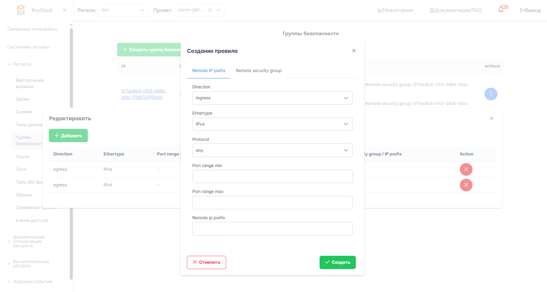
Task: Click the KeyStack logo icon
Action: [x=21, y=10]
